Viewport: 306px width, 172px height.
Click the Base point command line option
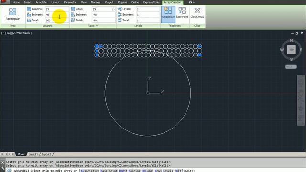[x=109, y=171]
